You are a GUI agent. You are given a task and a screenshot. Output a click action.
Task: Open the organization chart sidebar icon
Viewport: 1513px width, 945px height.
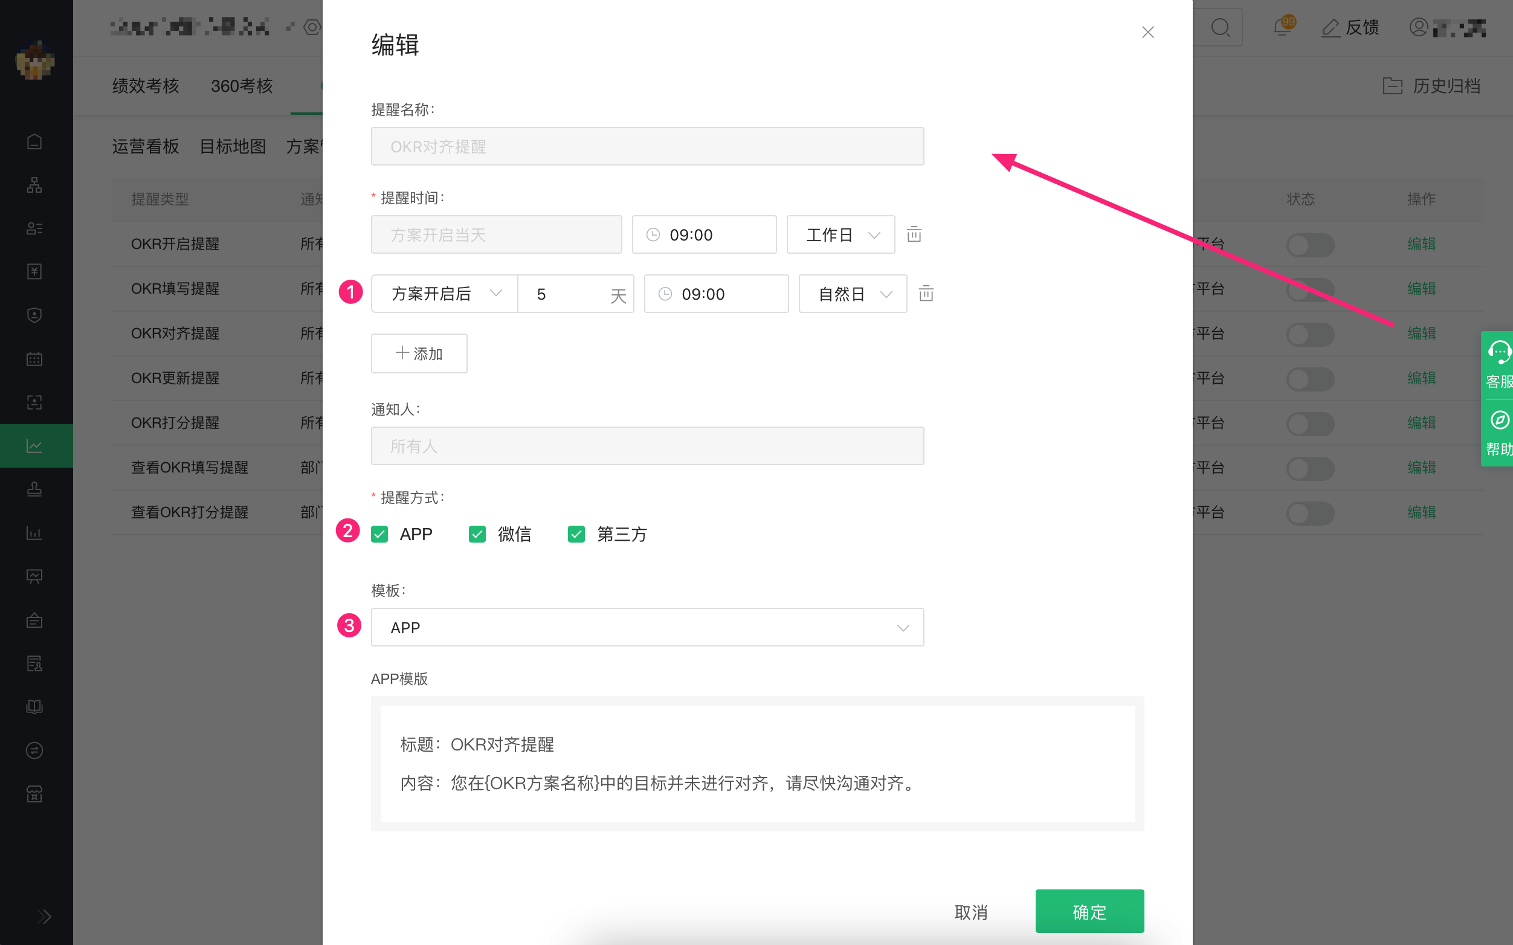tap(35, 185)
